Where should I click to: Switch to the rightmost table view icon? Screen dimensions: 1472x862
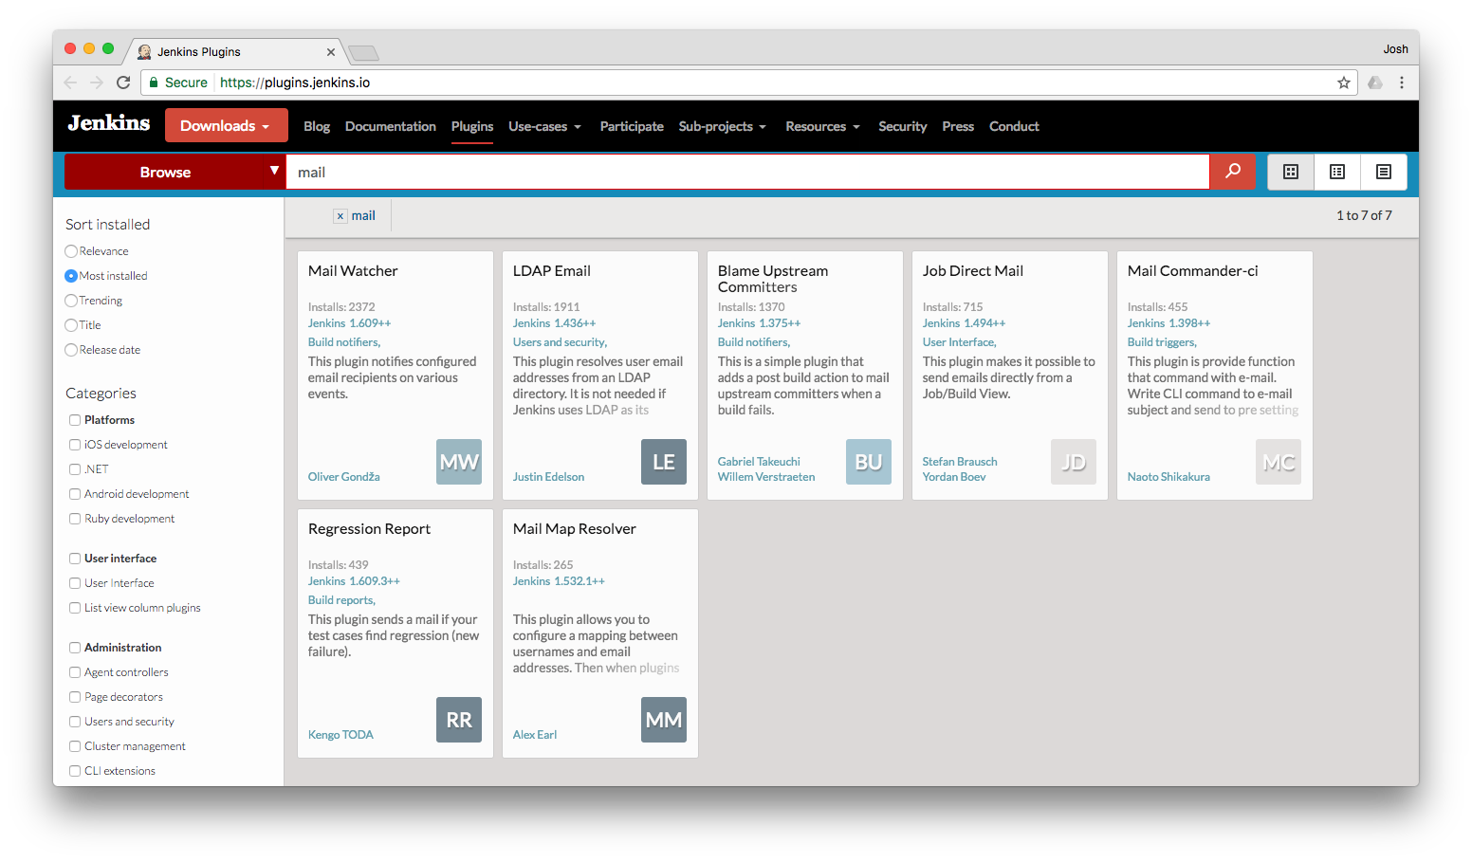coord(1384,172)
